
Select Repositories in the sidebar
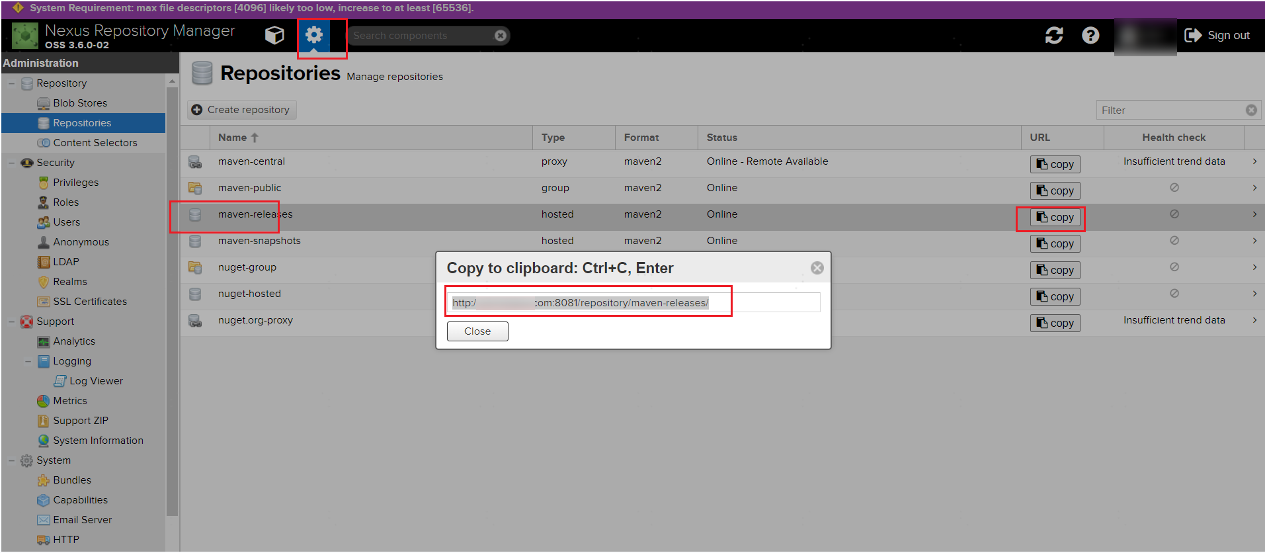pos(83,123)
